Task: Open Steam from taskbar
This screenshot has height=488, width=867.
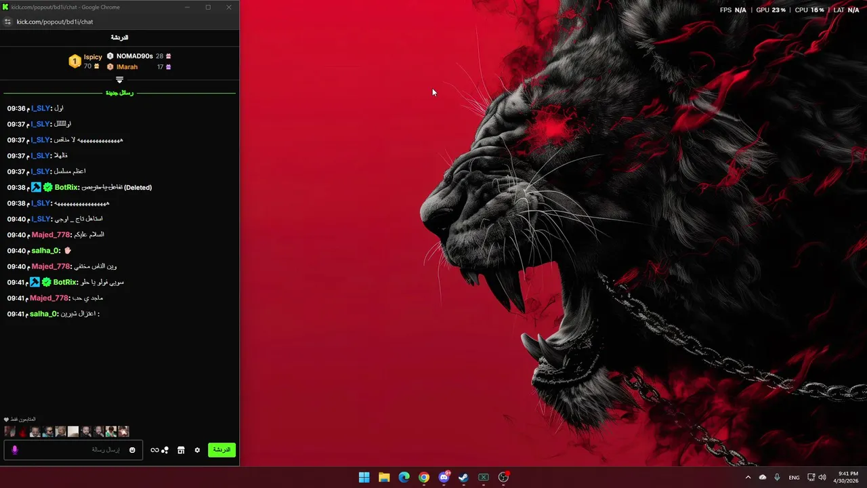Action: pyautogui.click(x=463, y=477)
